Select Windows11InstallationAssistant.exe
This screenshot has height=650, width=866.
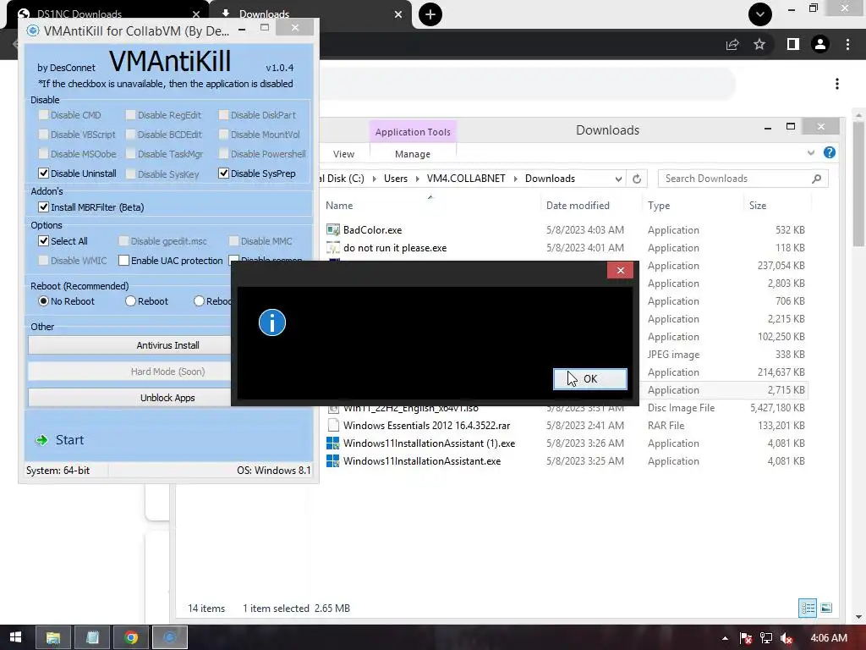coord(422,461)
